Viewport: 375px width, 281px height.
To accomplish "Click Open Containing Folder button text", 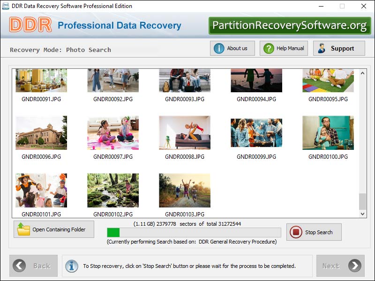I will 59,229.
